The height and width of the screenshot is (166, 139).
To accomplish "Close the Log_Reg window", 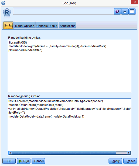I will click(134, 2).
